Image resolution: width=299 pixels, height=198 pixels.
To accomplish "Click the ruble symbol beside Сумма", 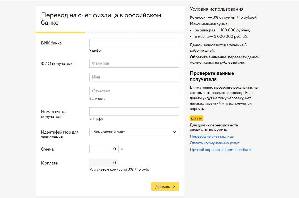I will tap(122, 149).
